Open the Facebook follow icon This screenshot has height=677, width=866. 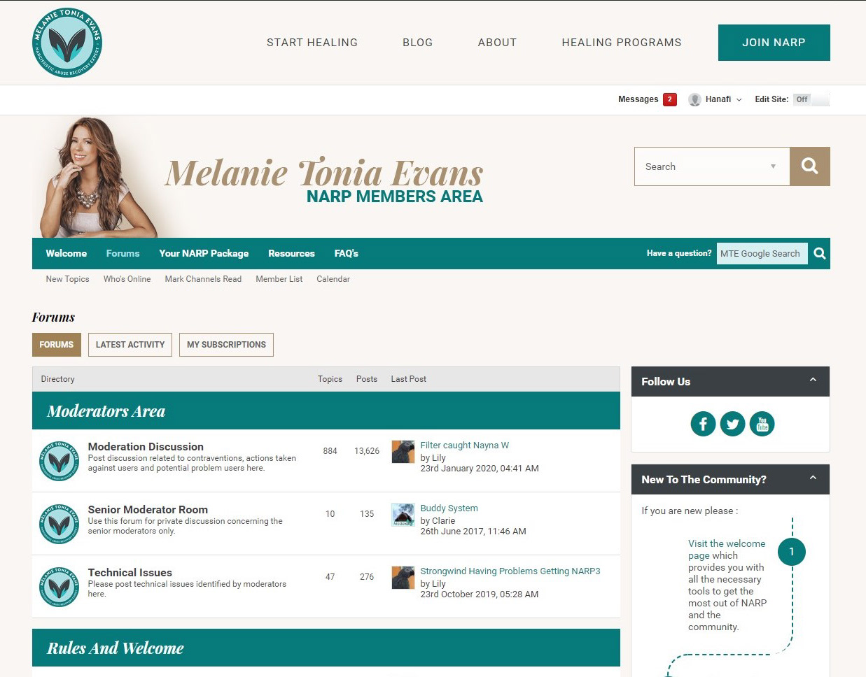703,424
